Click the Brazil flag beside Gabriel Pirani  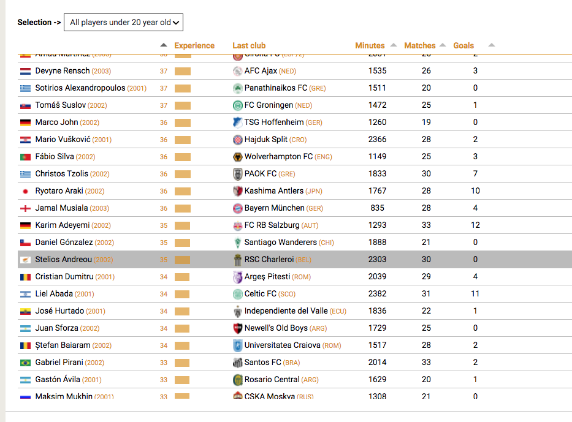(25, 363)
